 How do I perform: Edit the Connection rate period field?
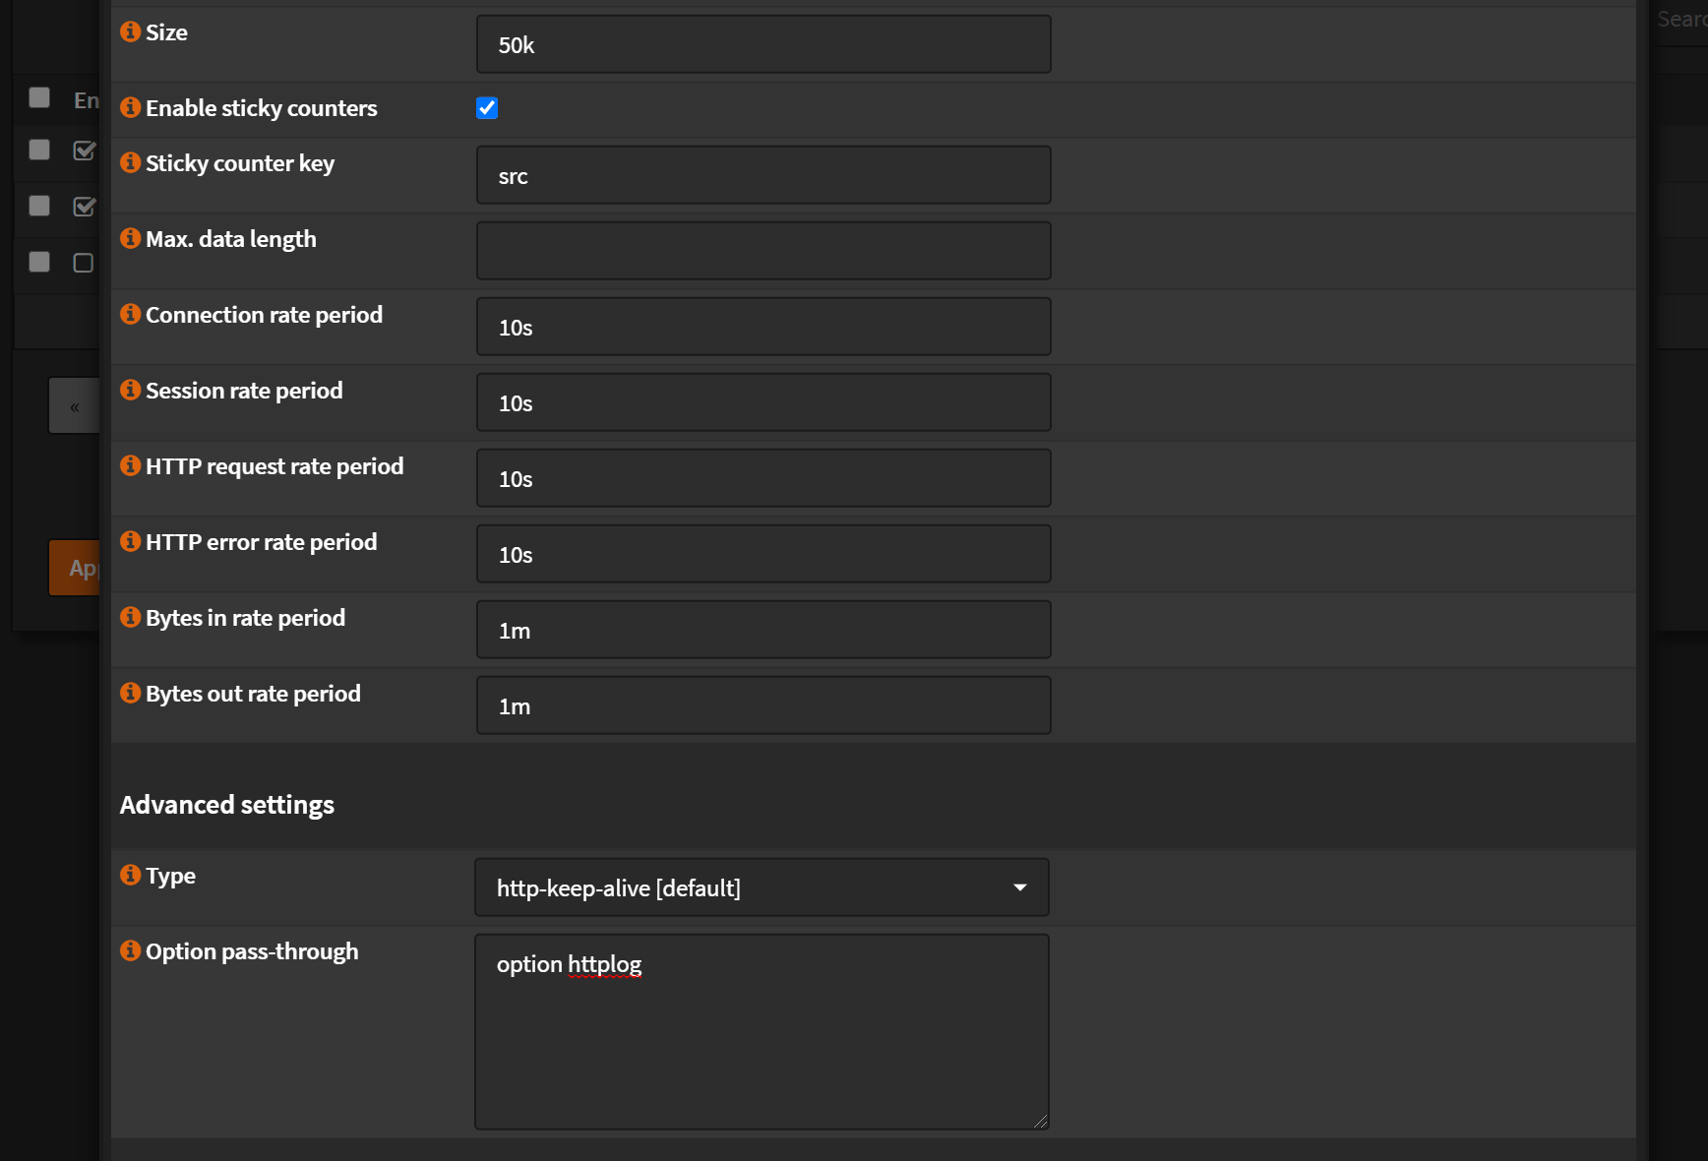(x=763, y=327)
